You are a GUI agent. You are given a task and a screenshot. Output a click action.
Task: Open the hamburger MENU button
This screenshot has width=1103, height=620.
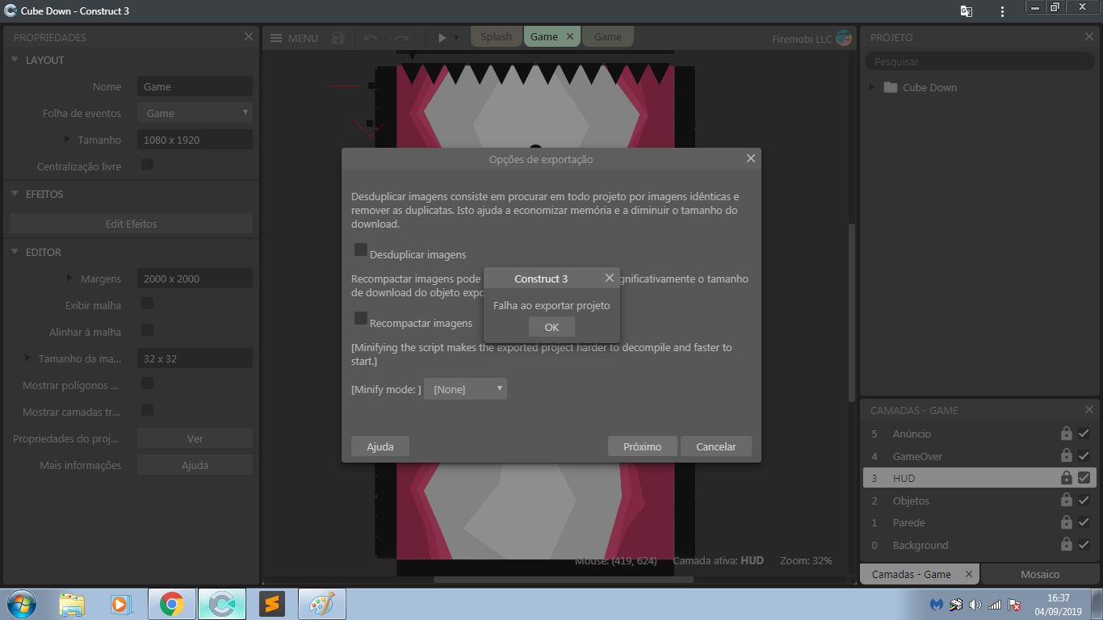pyautogui.click(x=294, y=38)
